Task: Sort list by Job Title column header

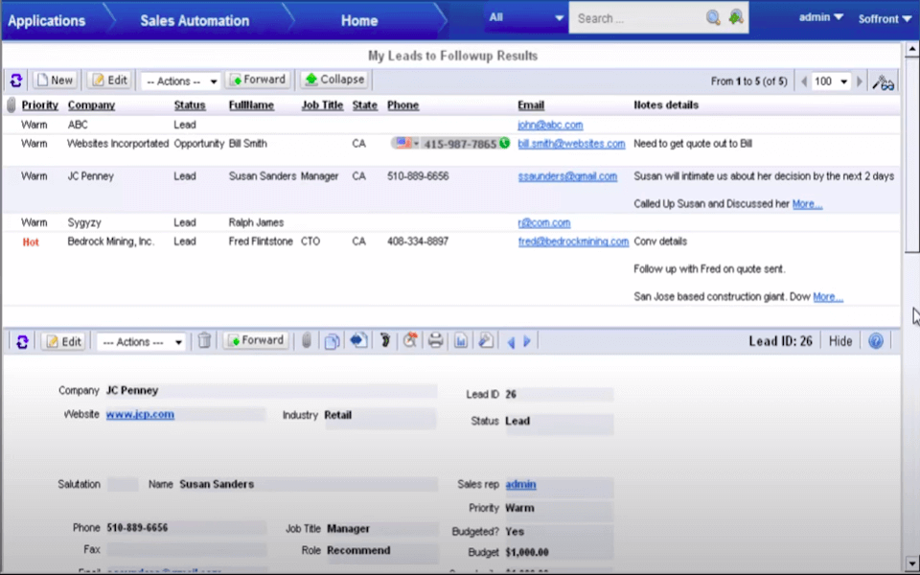Action: 322,105
